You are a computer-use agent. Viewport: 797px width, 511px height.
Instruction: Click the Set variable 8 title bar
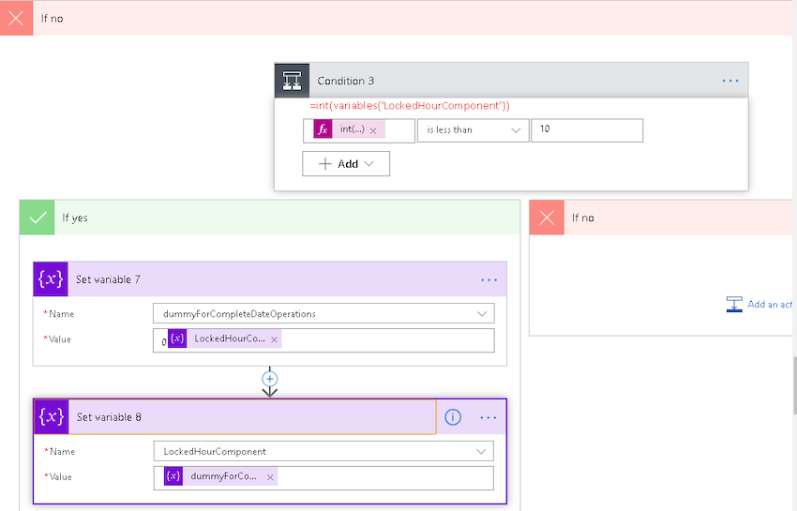click(234, 417)
